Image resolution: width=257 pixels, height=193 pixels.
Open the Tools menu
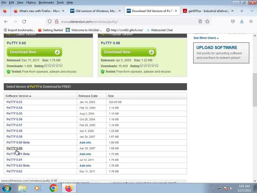pos(60,3)
